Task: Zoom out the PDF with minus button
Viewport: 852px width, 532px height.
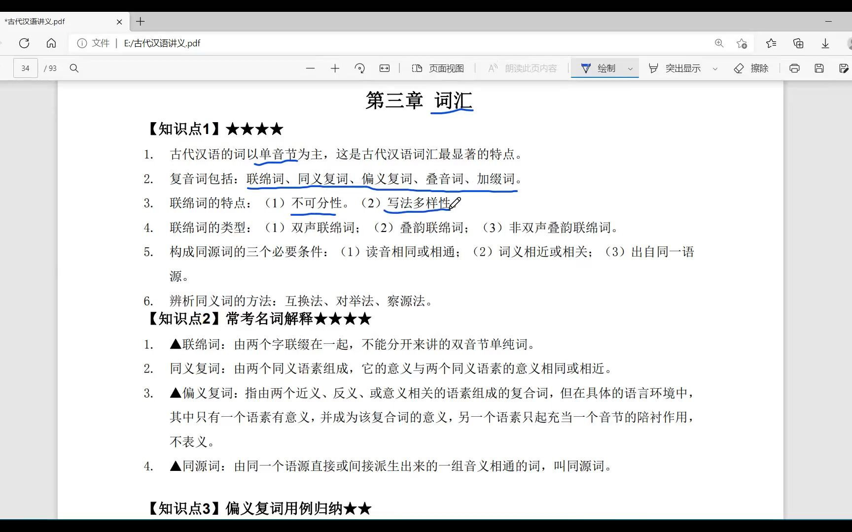Action: pos(310,68)
